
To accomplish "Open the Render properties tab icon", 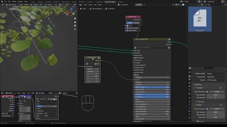I will click(189, 76).
